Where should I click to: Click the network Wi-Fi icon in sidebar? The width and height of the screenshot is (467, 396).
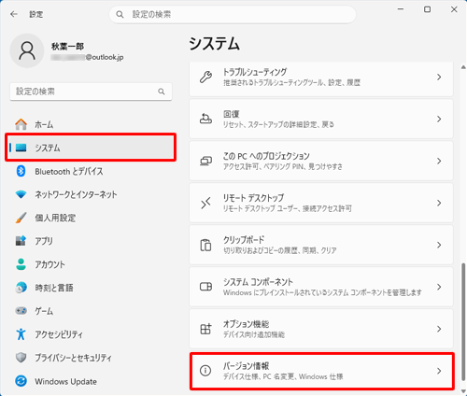coord(21,194)
